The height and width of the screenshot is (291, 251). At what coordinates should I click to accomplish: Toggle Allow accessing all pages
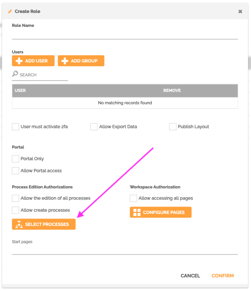[x=133, y=198]
